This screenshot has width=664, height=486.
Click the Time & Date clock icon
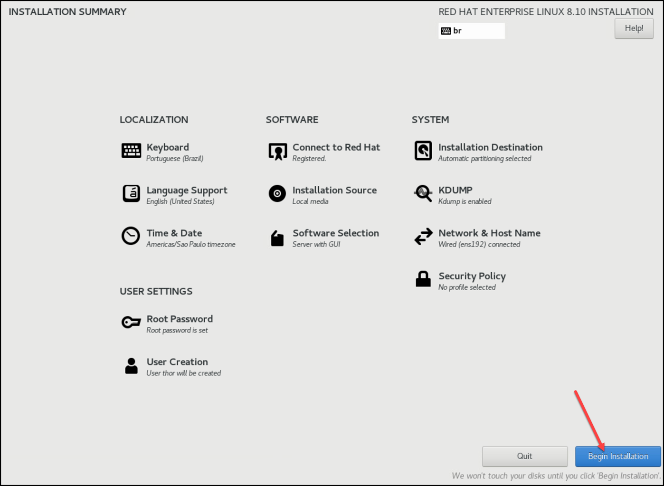click(131, 236)
